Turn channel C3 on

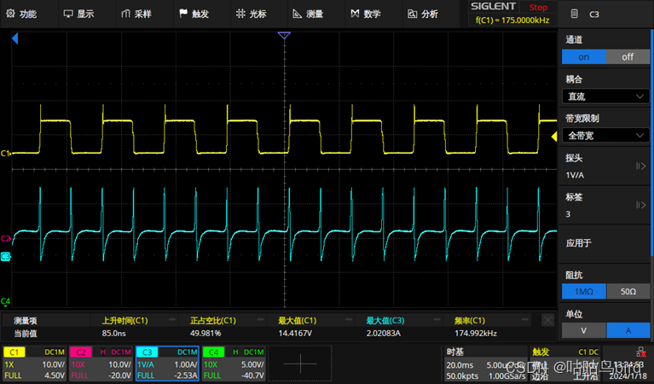click(584, 57)
